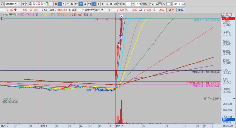The image size is (236, 128).
Task: Toggle the 거래량 volume legend checkbox
Action: (x=1, y=99)
